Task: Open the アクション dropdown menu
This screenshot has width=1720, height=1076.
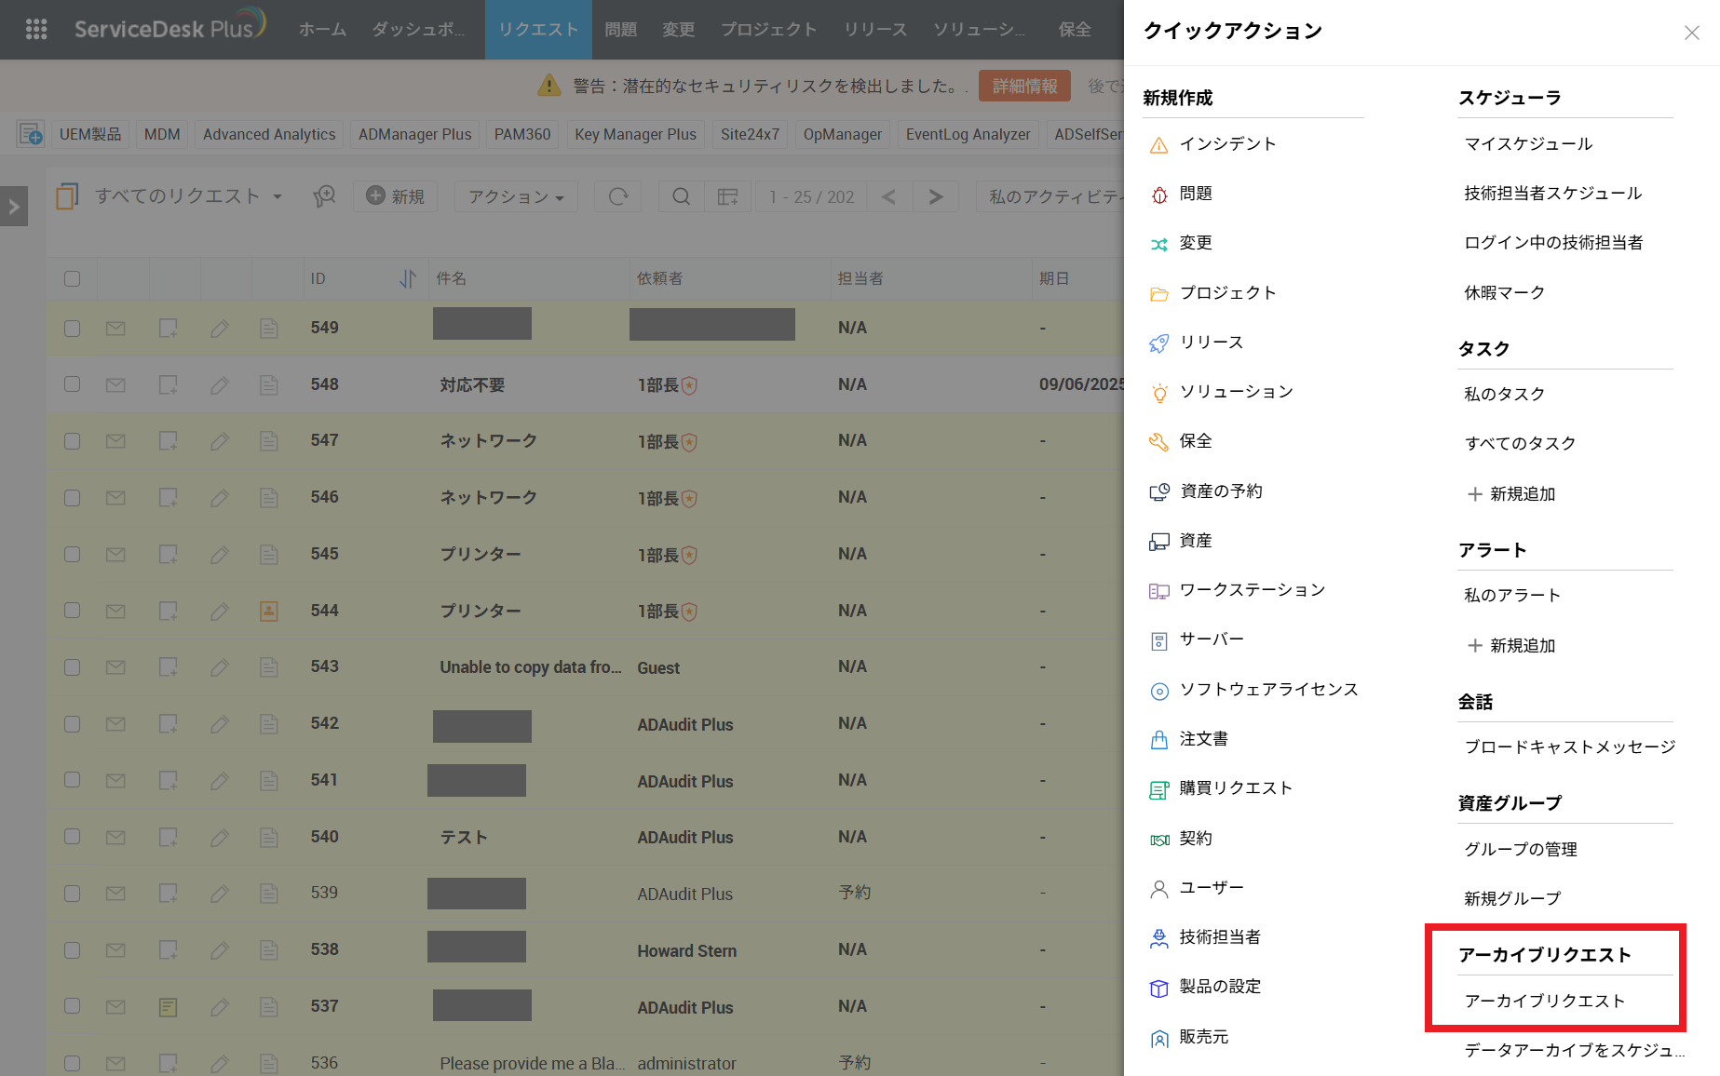Action: tap(516, 196)
